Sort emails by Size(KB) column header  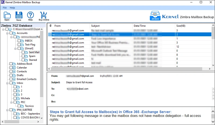181,26
